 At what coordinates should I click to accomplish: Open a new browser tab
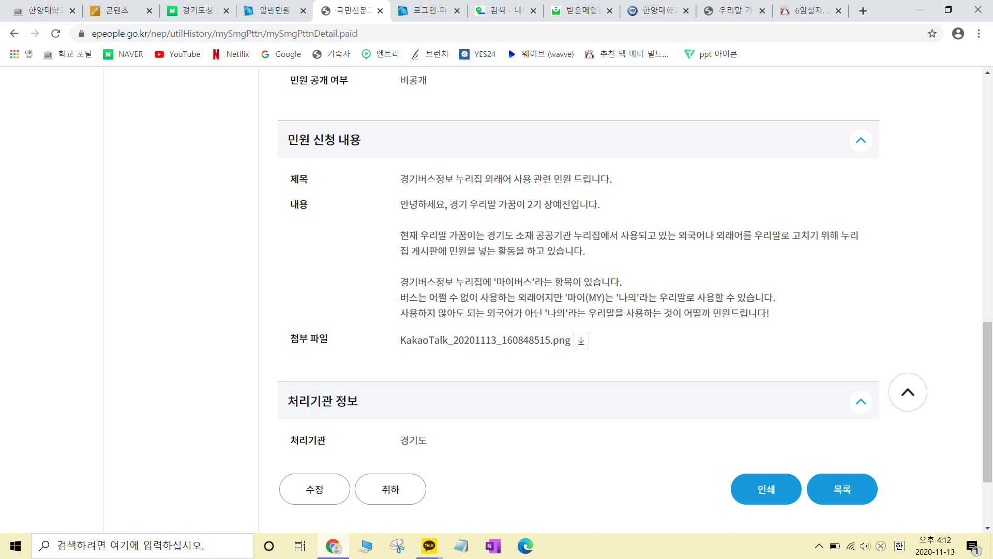click(x=863, y=11)
